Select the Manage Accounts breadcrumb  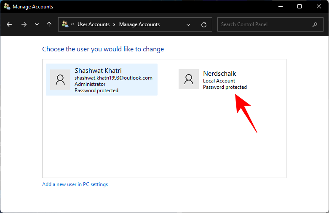point(139,24)
